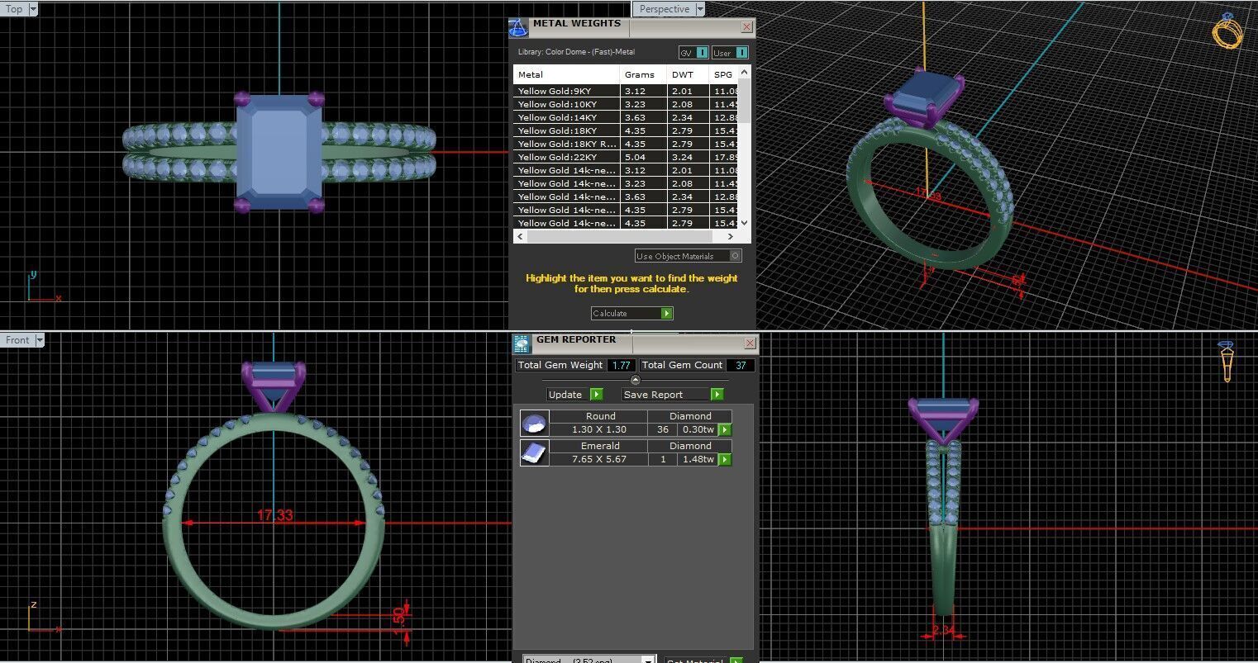Click the Front viewport label
This screenshot has width=1258, height=663.
[x=17, y=340]
